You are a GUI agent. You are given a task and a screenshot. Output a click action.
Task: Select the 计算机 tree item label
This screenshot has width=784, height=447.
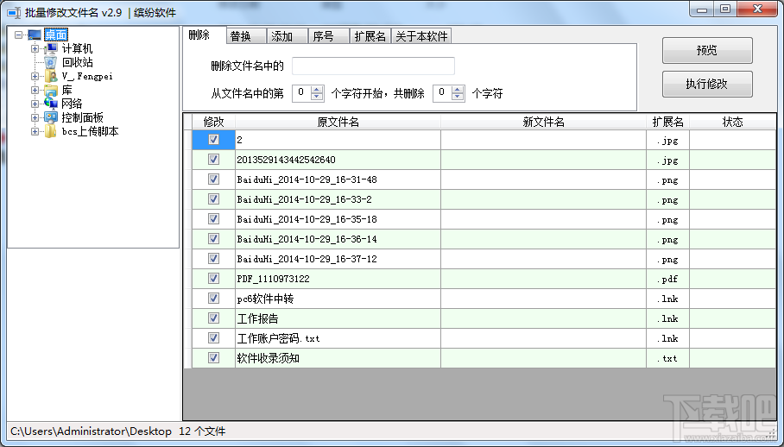[77, 48]
